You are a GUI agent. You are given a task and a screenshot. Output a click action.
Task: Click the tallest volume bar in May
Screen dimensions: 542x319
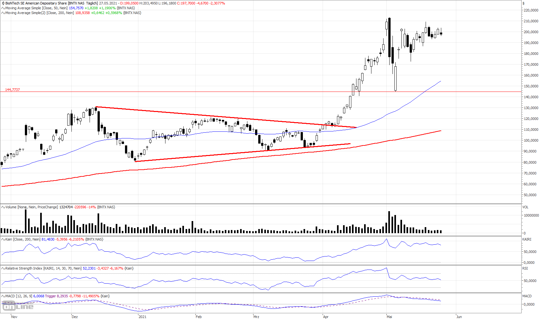pos(389,222)
